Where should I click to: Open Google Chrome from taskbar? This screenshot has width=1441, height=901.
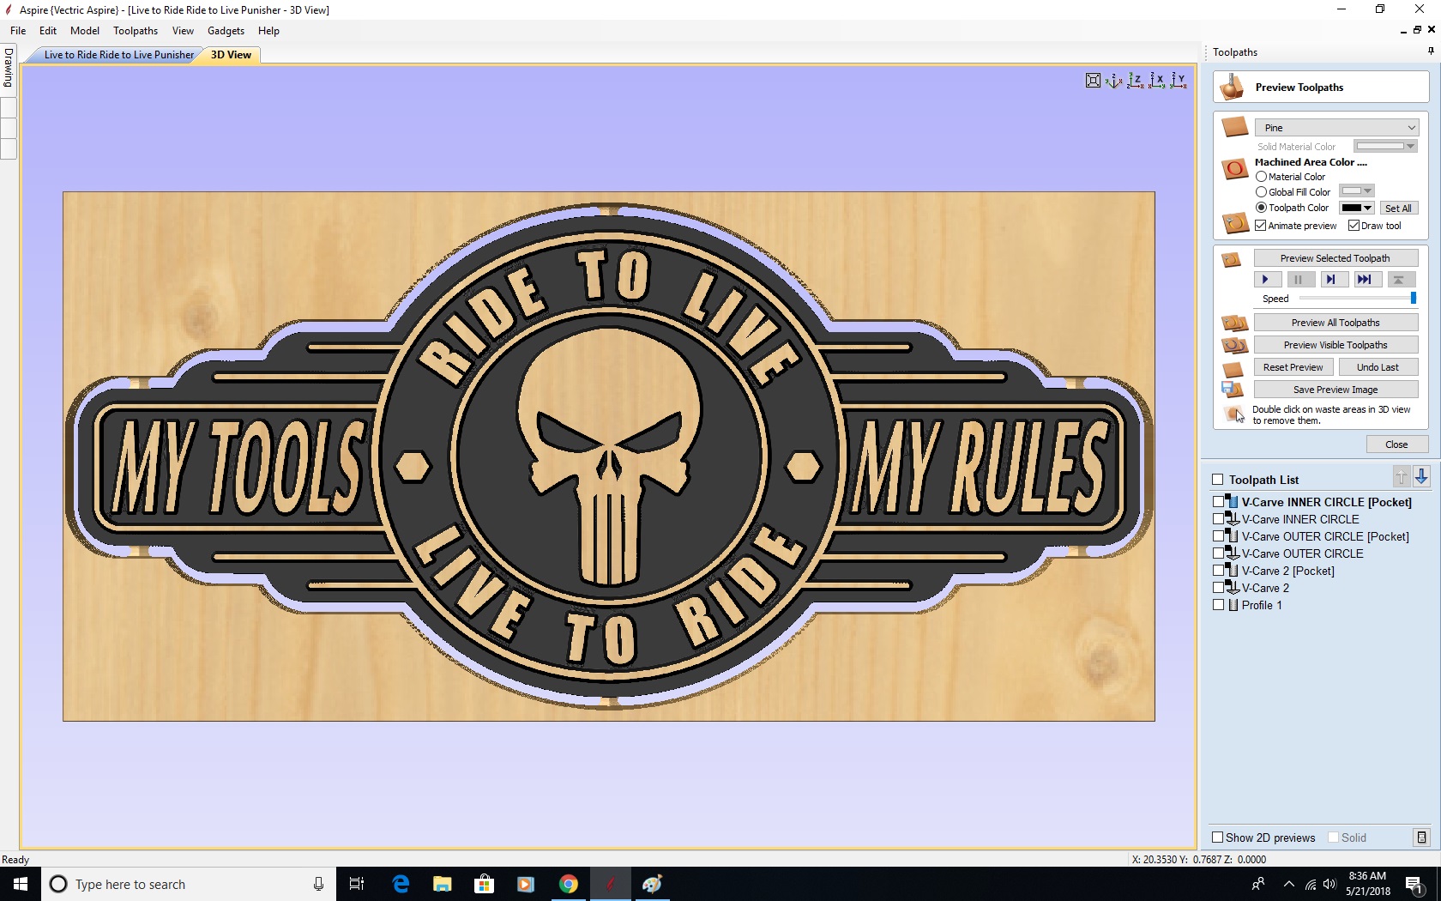point(568,884)
